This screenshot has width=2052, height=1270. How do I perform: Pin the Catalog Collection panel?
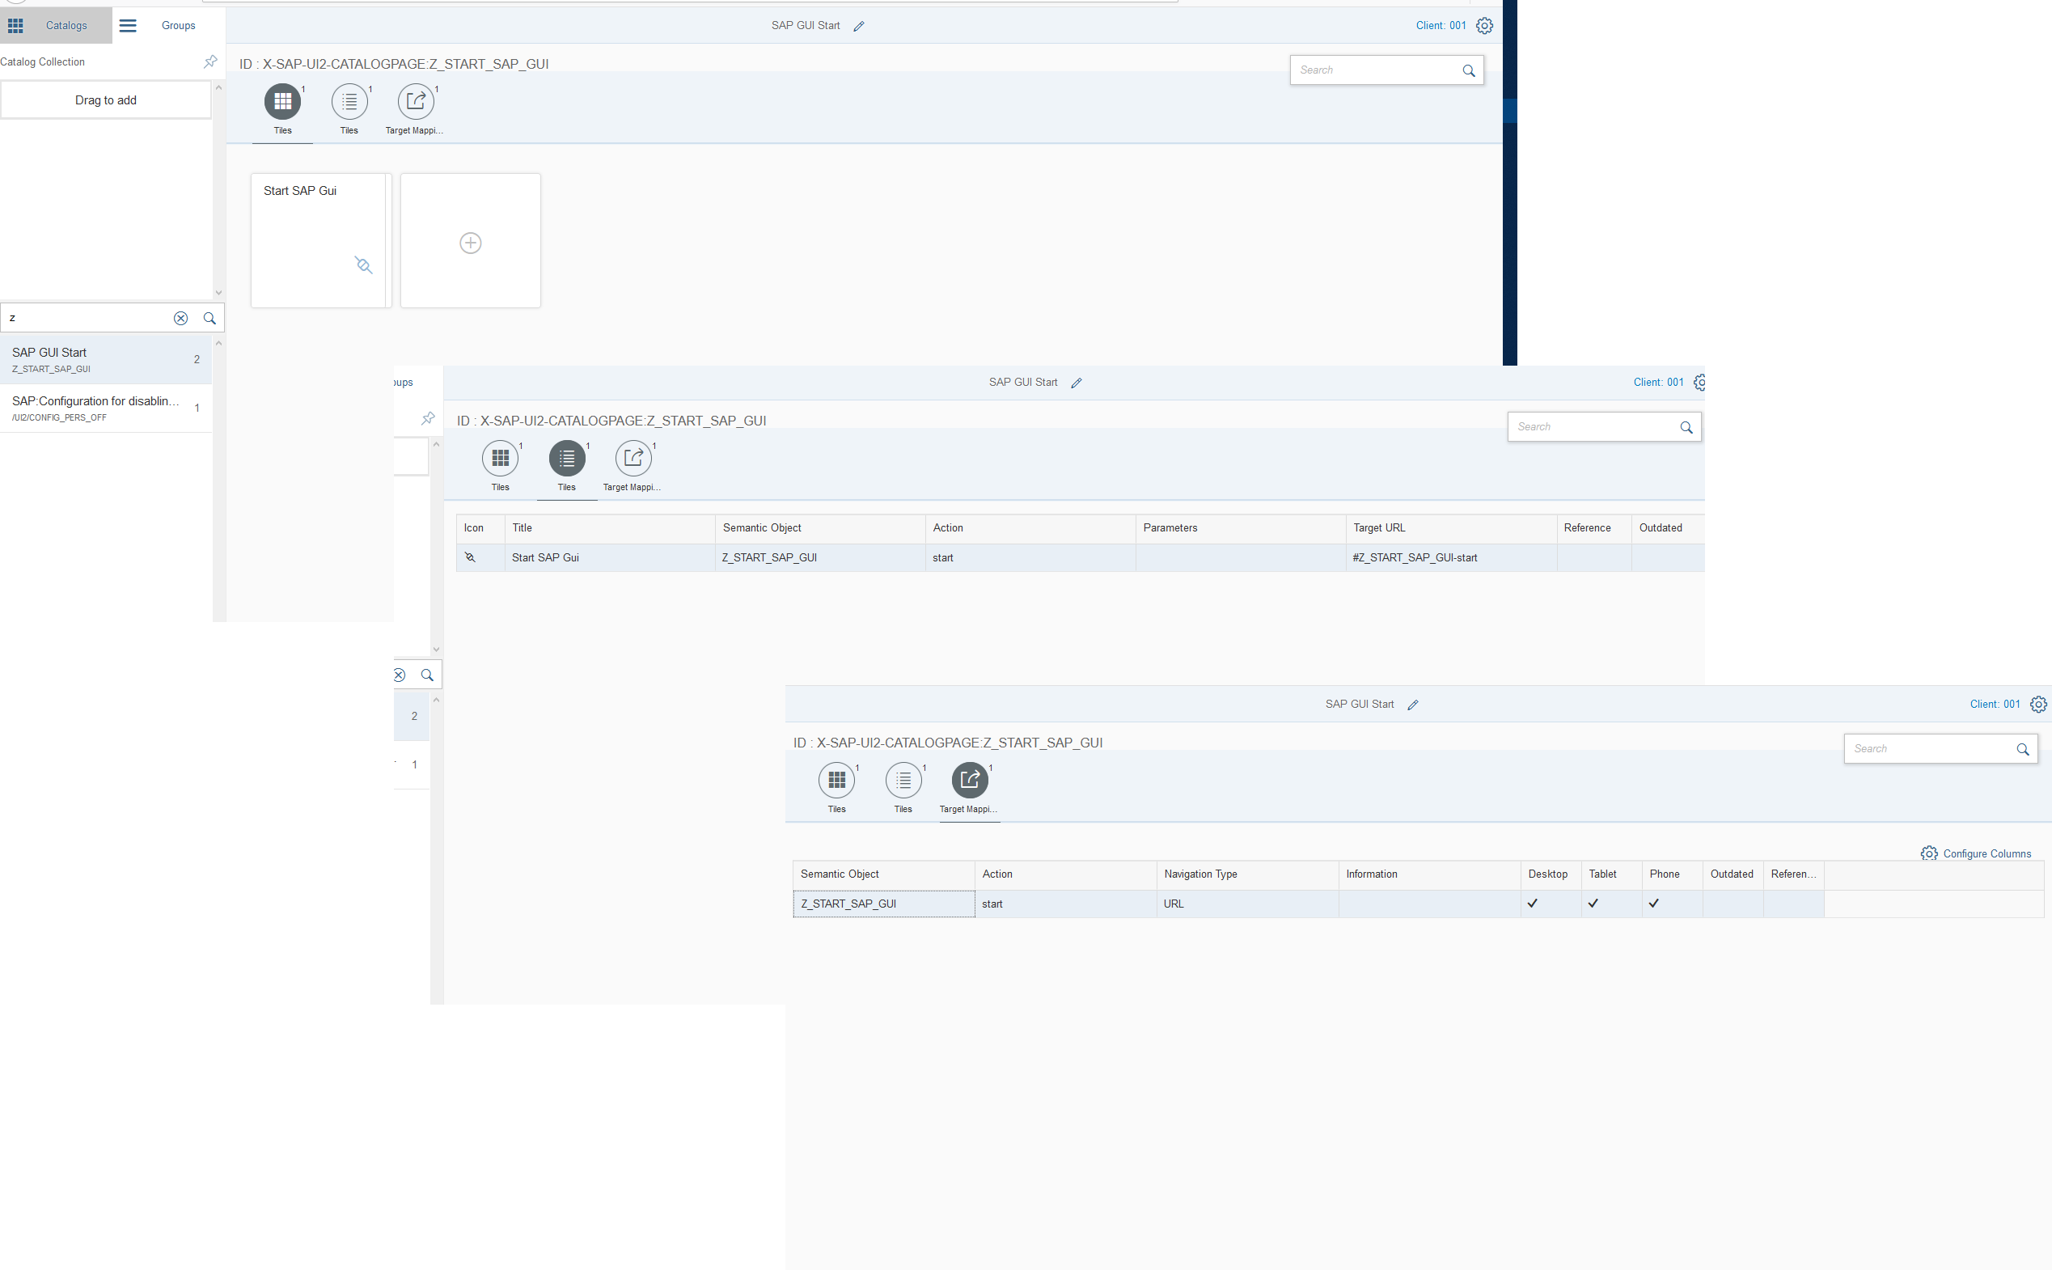tap(210, 61)
